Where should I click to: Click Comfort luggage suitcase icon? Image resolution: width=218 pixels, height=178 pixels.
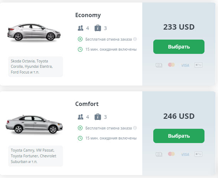[x=98, y=117]
